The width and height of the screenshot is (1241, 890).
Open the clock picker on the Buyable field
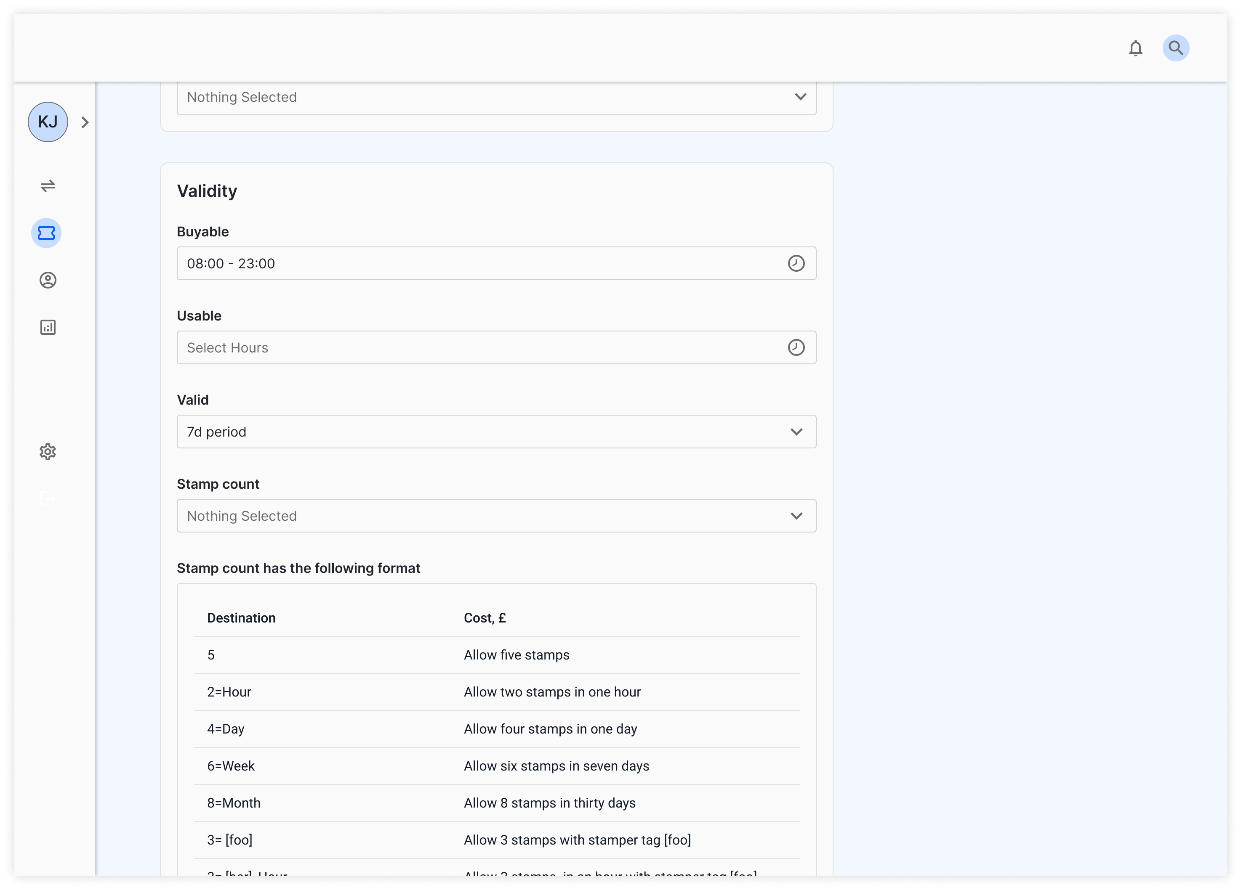pos(797,263)
